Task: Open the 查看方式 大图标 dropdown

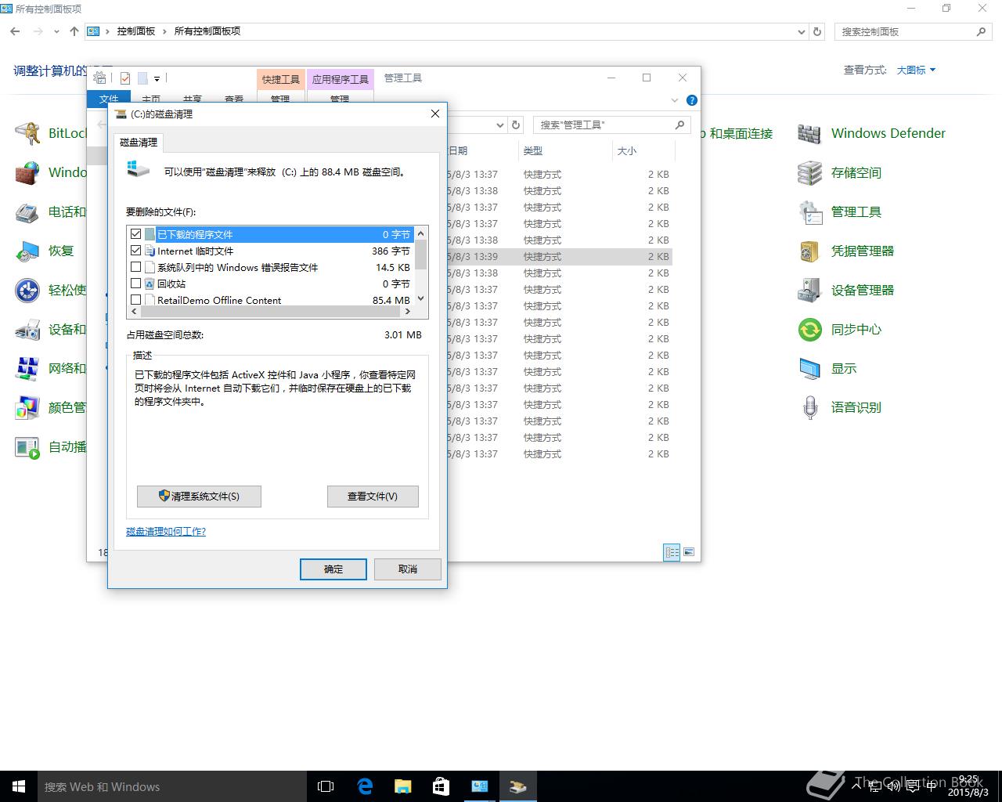Action: point(916,70)
